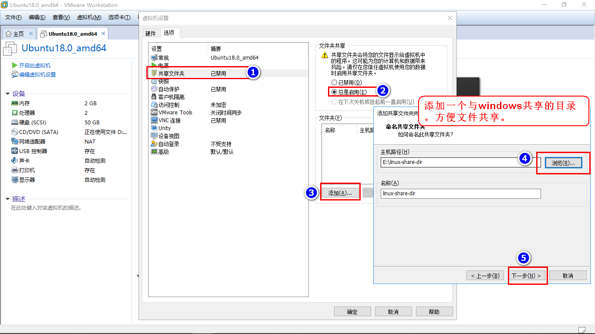The image size is (595, 334).
Task: Switch to the 硬件 tab
Action: click(151, 33)
